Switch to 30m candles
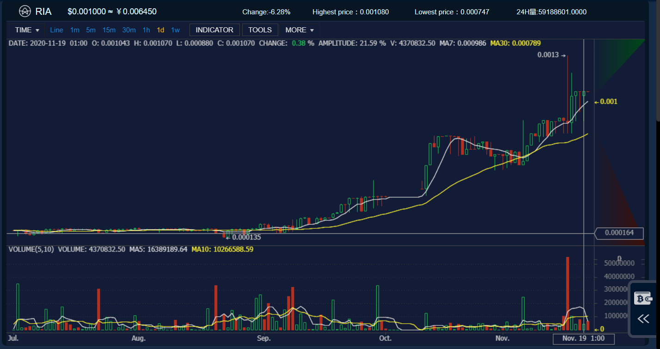The width and height of the screenshot is (660, 349). [129, 30]
